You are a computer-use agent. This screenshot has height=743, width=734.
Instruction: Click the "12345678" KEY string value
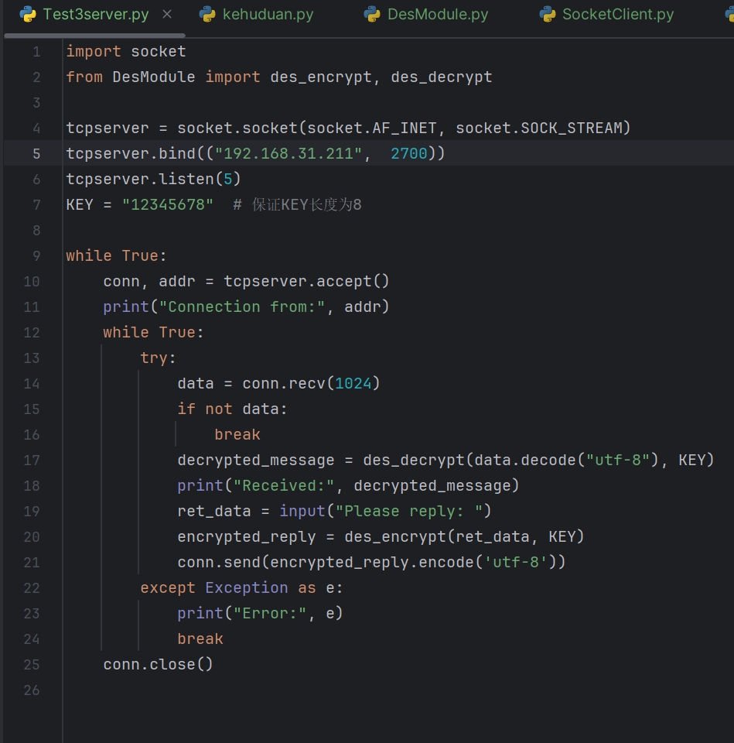(x=167, y=204)
